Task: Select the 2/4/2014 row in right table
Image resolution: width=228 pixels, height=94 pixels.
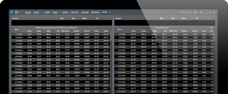Action: tap(164, 44)
